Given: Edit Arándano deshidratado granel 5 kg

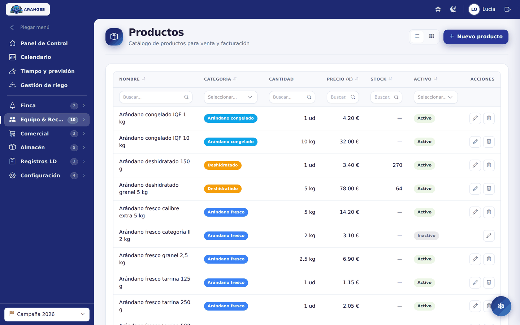Looking at the screenshot, I should click(475, 189).
